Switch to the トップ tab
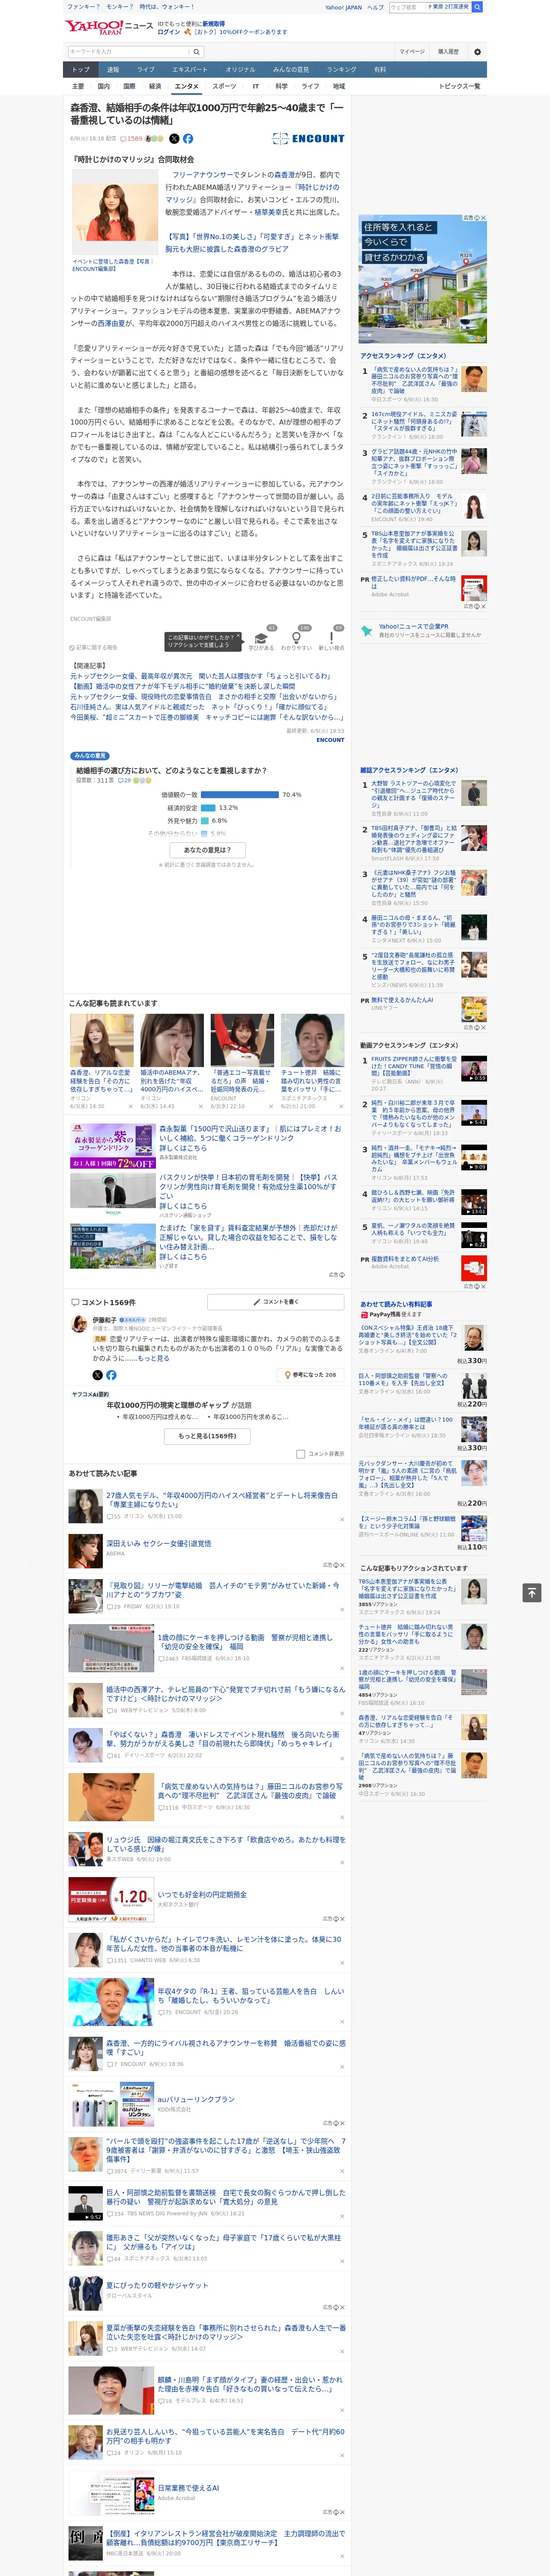The width and height of the screenshot is (550, 2576). coord(81,70)
